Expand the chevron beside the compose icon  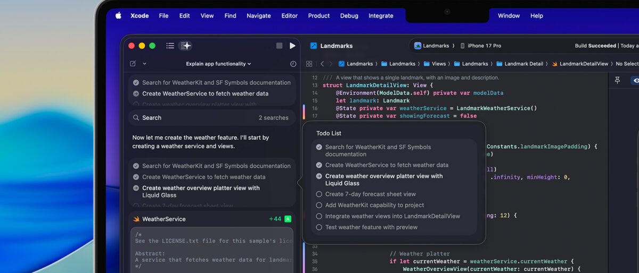[144, 64]
